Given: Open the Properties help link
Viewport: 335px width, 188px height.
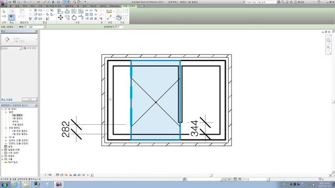Looking at the screenshot, I should [7, 100].
